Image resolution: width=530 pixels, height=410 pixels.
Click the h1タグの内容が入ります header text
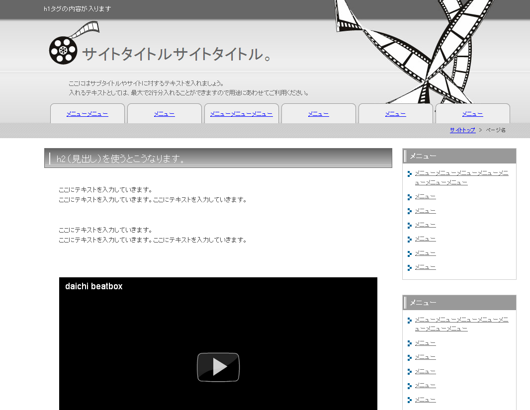point(78,9)
